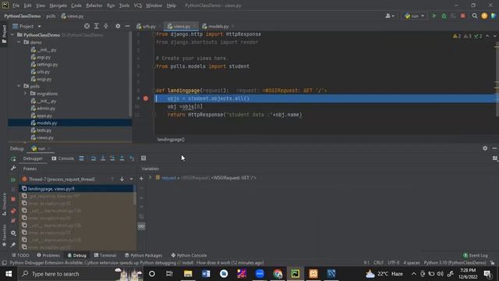Click the Expand All icon in Project panel

[97, 26]
